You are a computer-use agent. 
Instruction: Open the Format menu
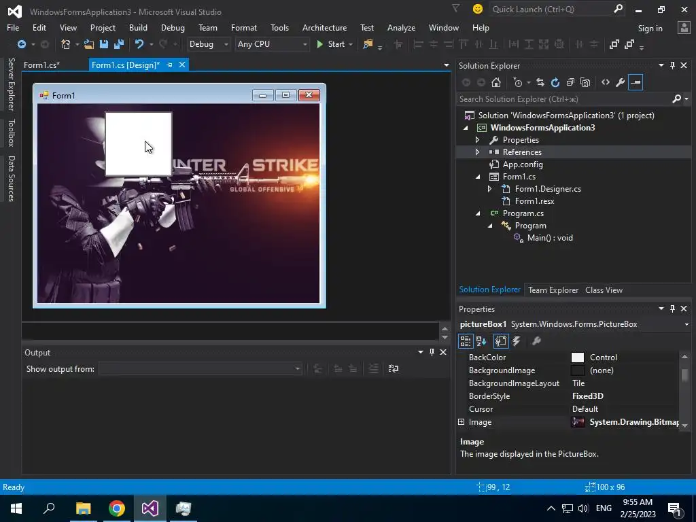click(x=244, y=27)
